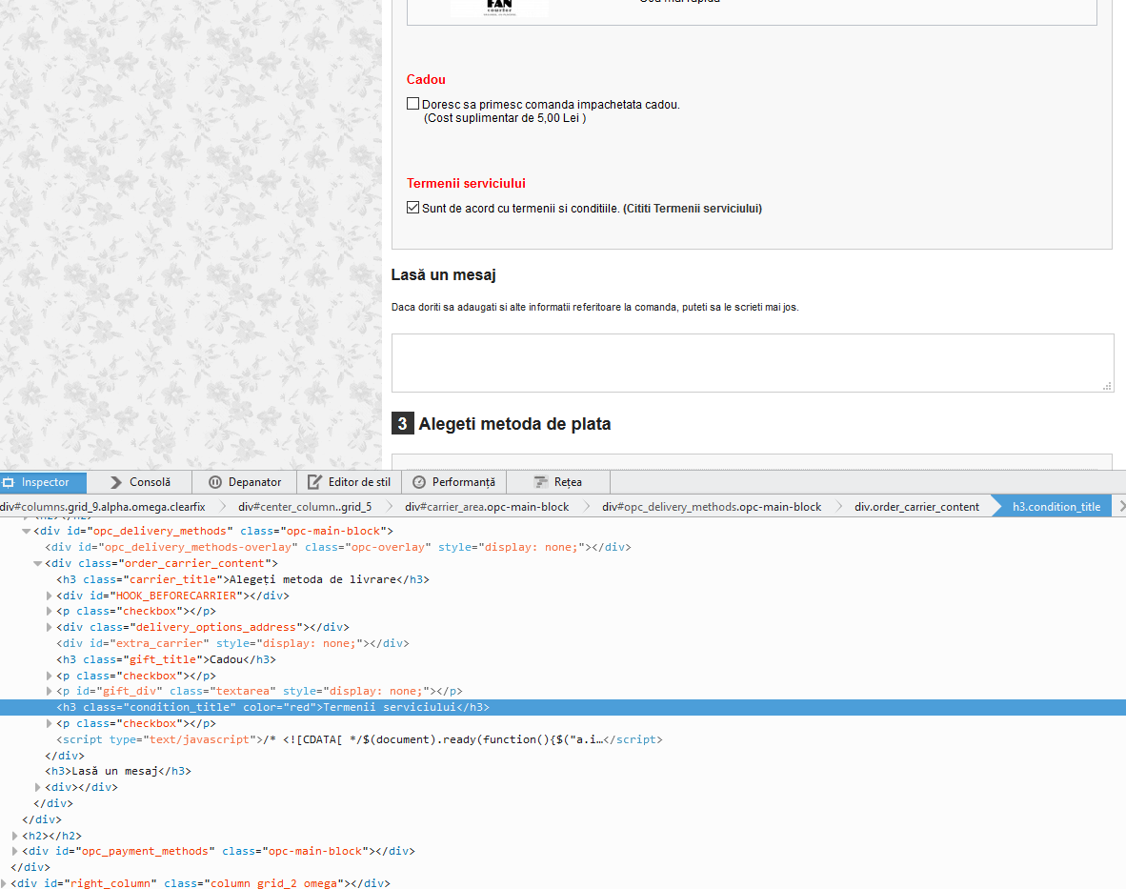The image size is (1126, 889).
Task: Click the Editor de stil pencil icon
Action: (x=314, y=482)
